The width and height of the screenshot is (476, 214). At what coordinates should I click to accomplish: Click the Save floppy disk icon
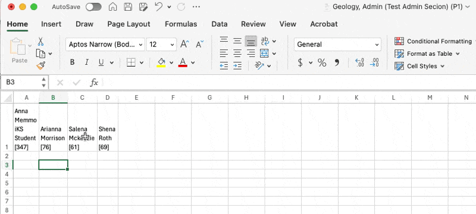[128, 7]
